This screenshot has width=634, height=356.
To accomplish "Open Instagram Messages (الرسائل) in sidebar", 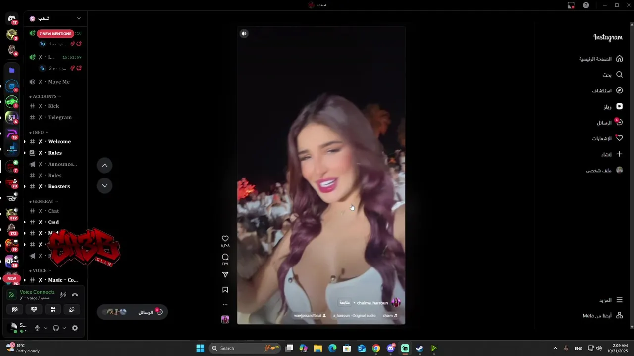I will tap(610, 122).
